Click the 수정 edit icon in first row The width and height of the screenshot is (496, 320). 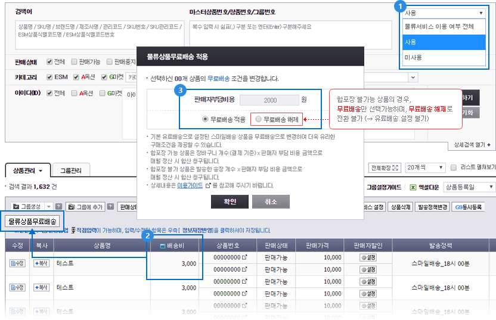(x=17, y=263)
